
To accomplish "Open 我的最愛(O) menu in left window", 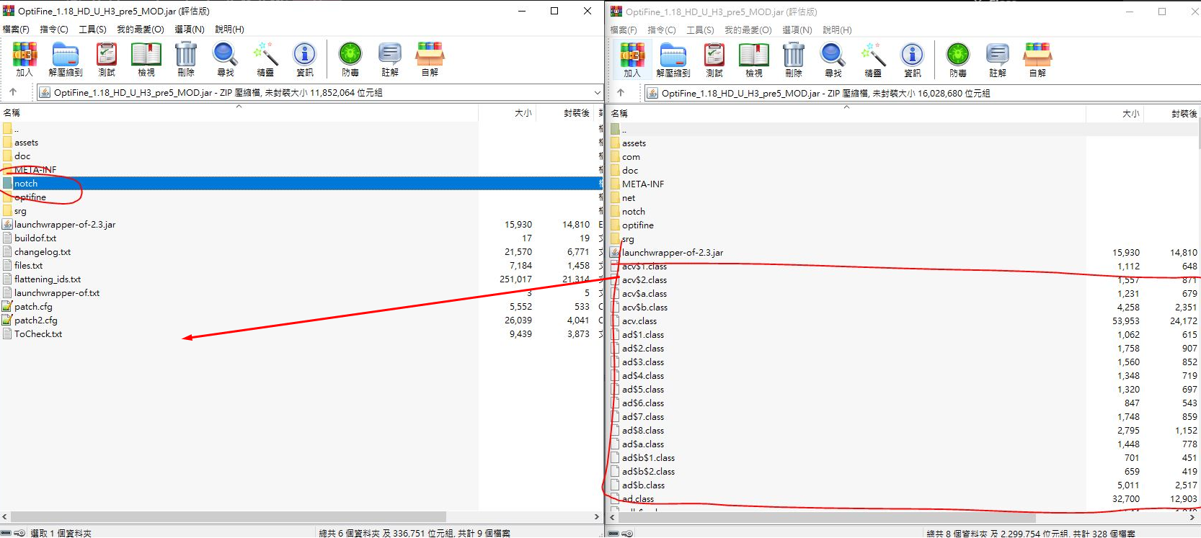I will click(x=140, y=30).
